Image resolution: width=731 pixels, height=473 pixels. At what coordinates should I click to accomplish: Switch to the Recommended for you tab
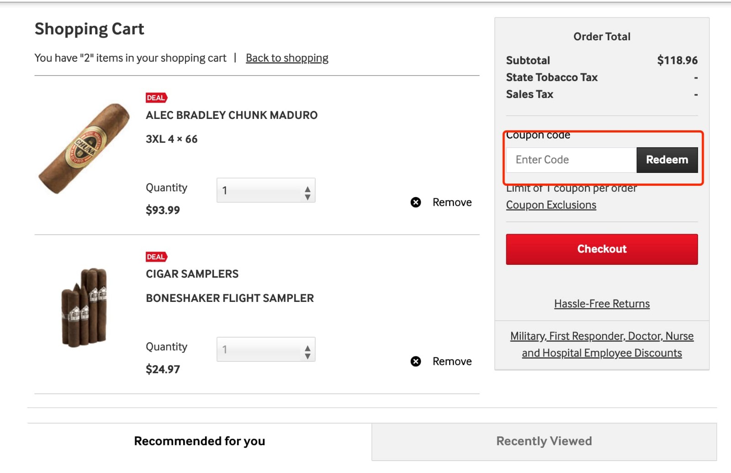[x=199, y=441]
